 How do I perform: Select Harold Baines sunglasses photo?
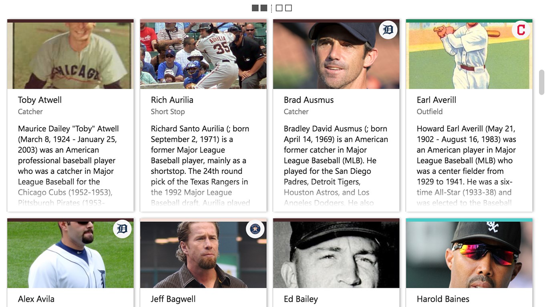pos(469,255)
